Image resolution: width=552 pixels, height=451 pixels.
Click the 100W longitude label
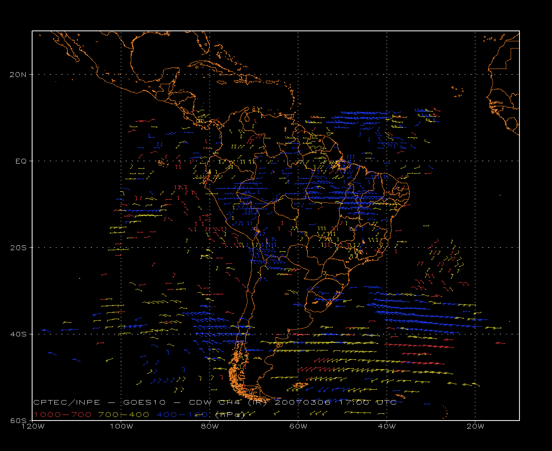tap(121, 426)
